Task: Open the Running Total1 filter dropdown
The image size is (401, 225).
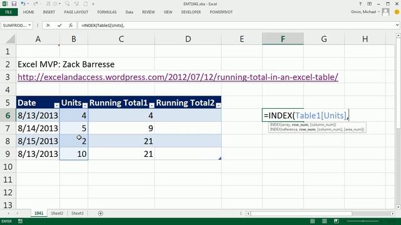Action: tap(152, 106)
